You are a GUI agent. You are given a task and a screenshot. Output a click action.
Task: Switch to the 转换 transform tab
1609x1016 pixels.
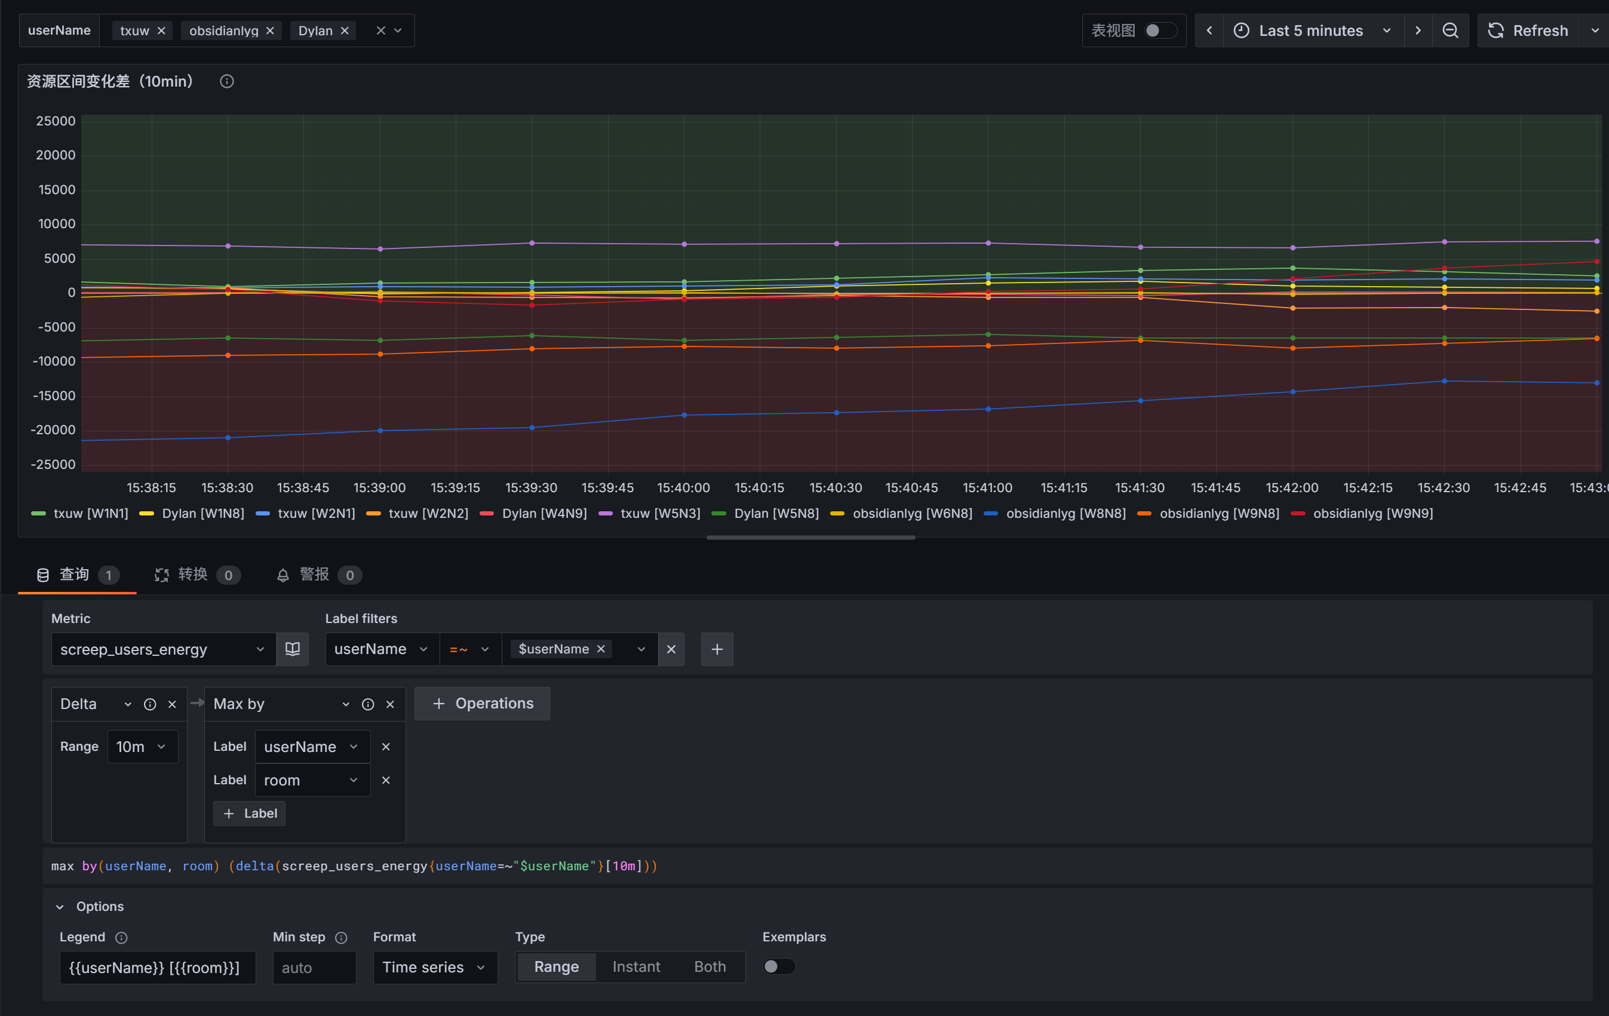193,575
